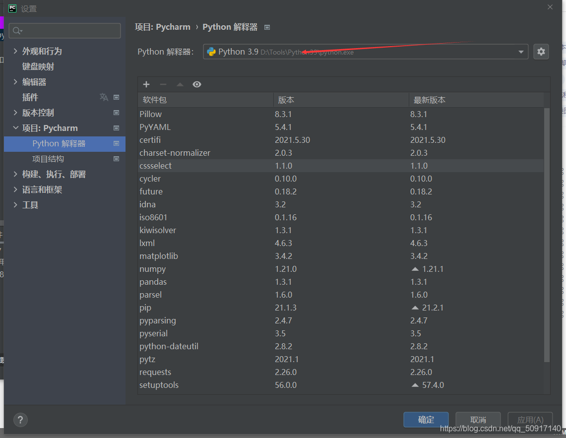This screenshot has width=566, height=438.
Task: Close the settings dialog
Action: [550, 7]
